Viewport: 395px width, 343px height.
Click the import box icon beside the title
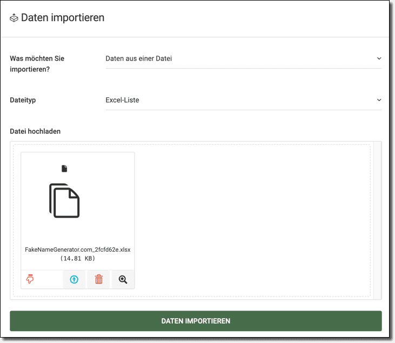[x=14, y=18]
